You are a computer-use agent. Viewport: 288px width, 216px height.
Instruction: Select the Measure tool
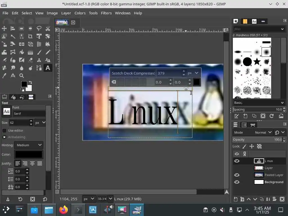click(x=13, y=76)
